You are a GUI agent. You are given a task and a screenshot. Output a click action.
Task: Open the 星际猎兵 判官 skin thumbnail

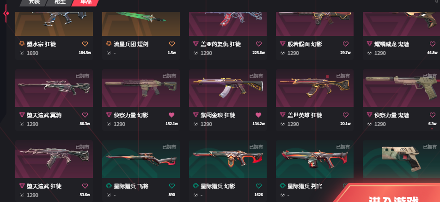pyautogui.click(x=315, y=159)
